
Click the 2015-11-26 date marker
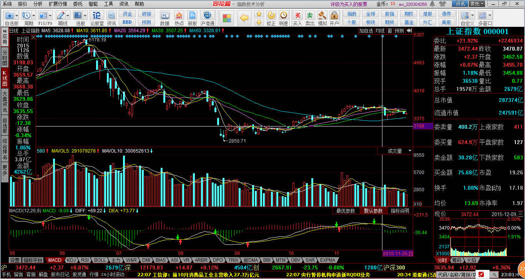click(398, 253)
